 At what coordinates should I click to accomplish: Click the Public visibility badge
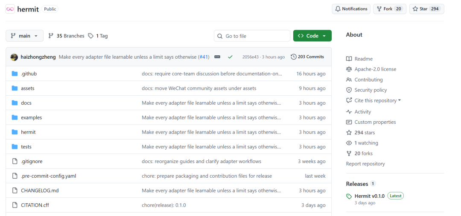[x=50, y=9]
